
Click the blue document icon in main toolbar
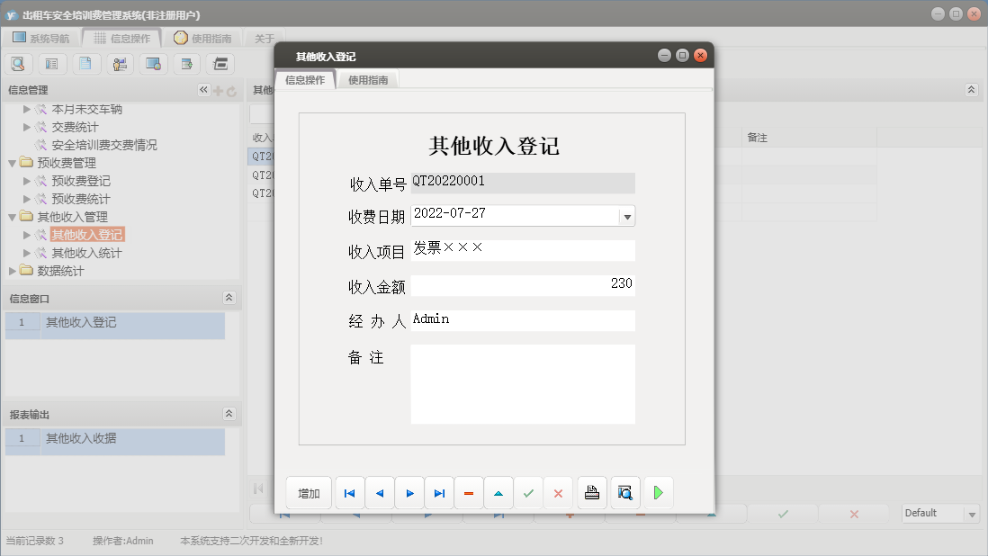pyautogui.click(x=85, y=64)
